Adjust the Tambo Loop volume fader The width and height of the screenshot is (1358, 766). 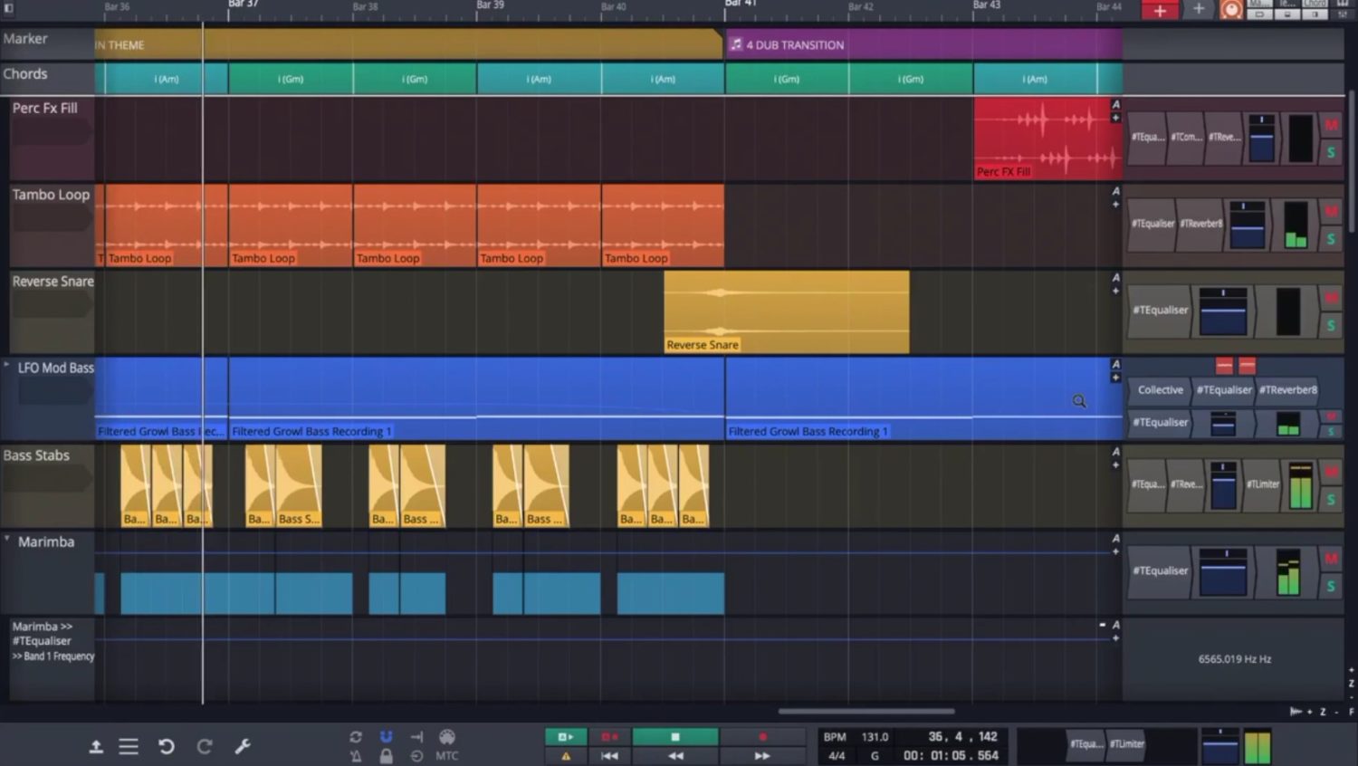click(1248, 228)
